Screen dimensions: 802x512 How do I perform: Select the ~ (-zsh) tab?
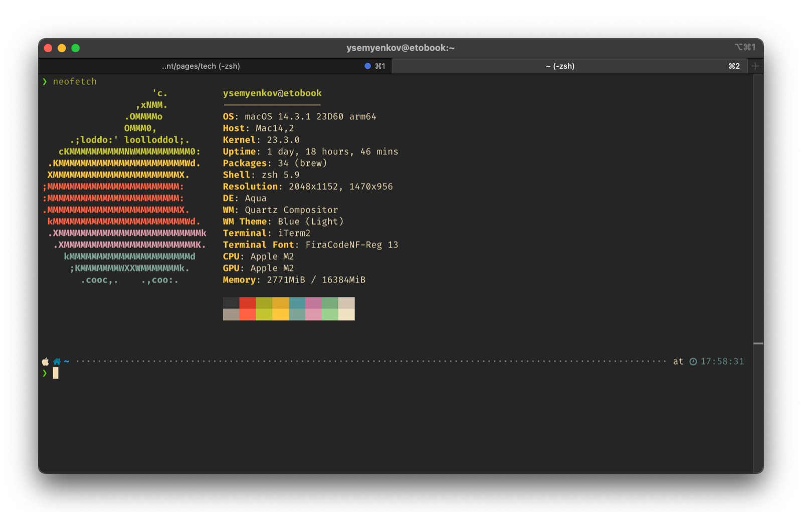[x=559, y=66]
